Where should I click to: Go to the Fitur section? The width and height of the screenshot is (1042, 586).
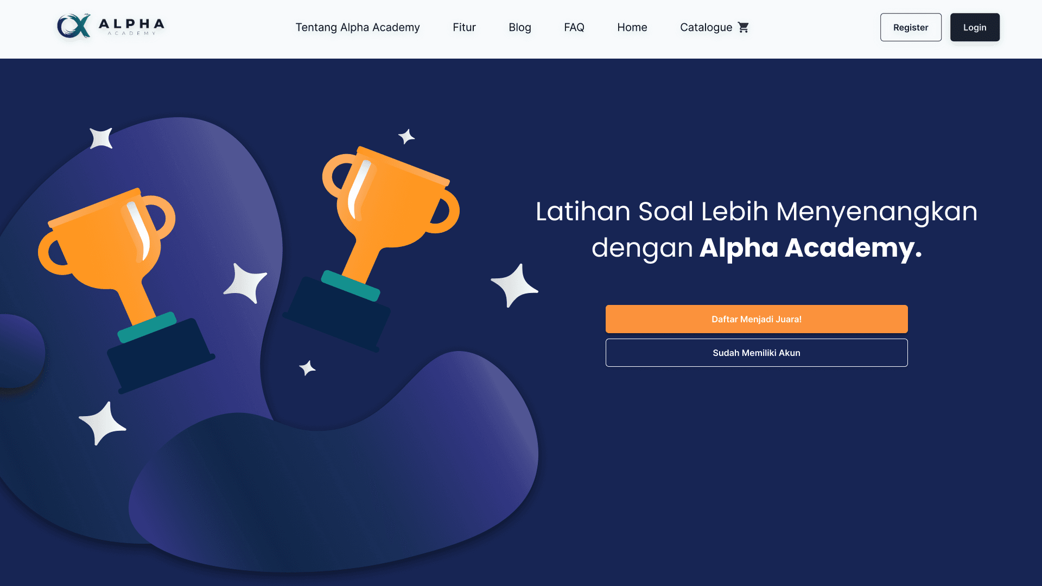(x=464, y=27)
